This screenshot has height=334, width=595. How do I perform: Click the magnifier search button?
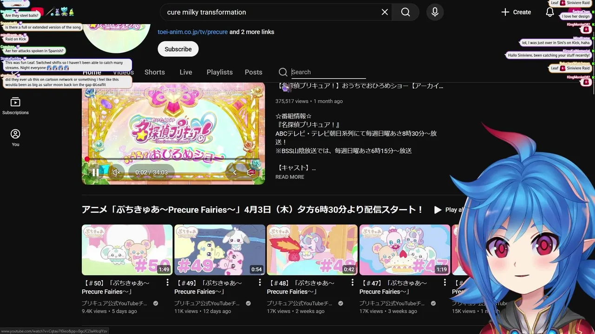[405, 12]
